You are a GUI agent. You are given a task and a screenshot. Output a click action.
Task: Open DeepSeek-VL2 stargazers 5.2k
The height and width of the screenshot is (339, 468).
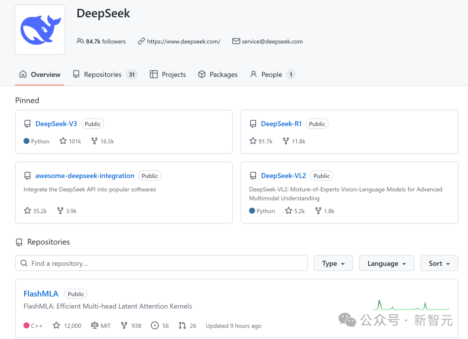tap(295, 211)
